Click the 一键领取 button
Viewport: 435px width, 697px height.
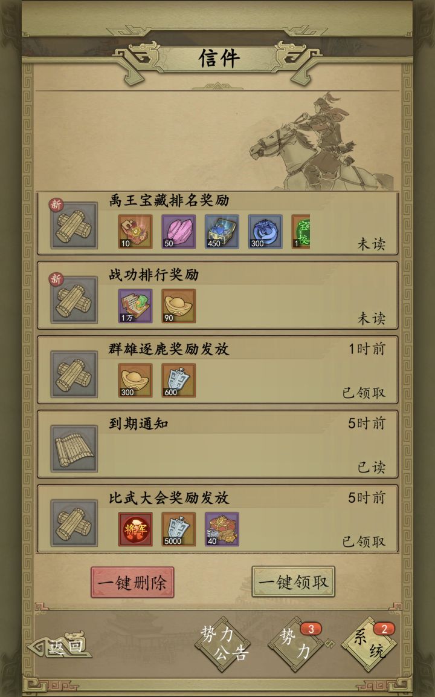[x=294, y=582]
